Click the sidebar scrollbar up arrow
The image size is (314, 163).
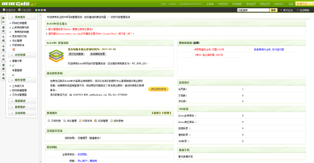41,15
